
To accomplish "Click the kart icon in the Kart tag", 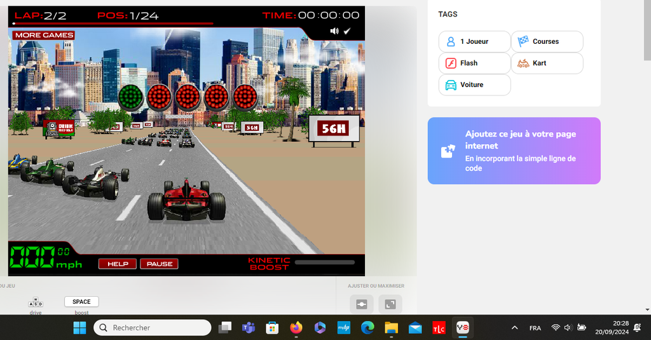I will point(523,63).
